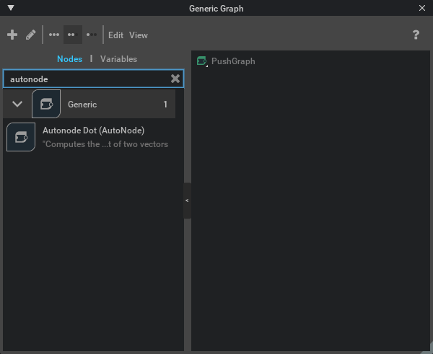Click the plus icon to add a graph
Viewport: 433px width, 354px height.
pos(12,35)
